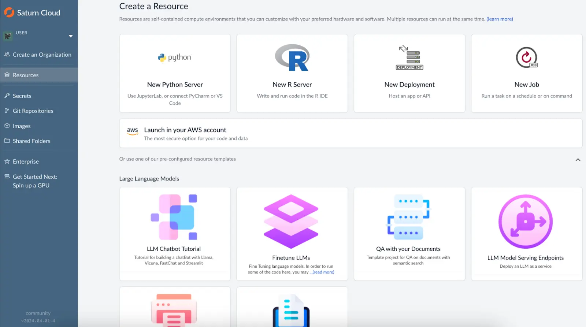Select Launch in your AWS account
This screenshot has width=586, height=327.
351,133
